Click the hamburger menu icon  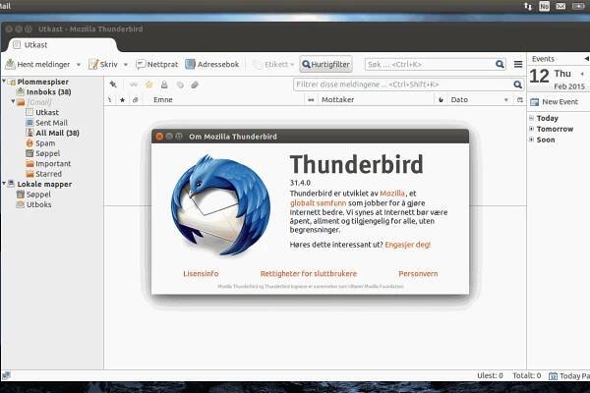point(518,64)
